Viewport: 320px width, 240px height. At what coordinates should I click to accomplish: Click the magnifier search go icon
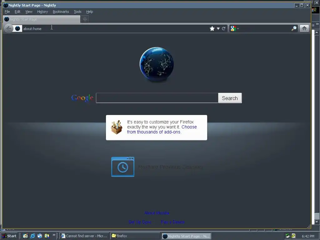coord(294,28)
